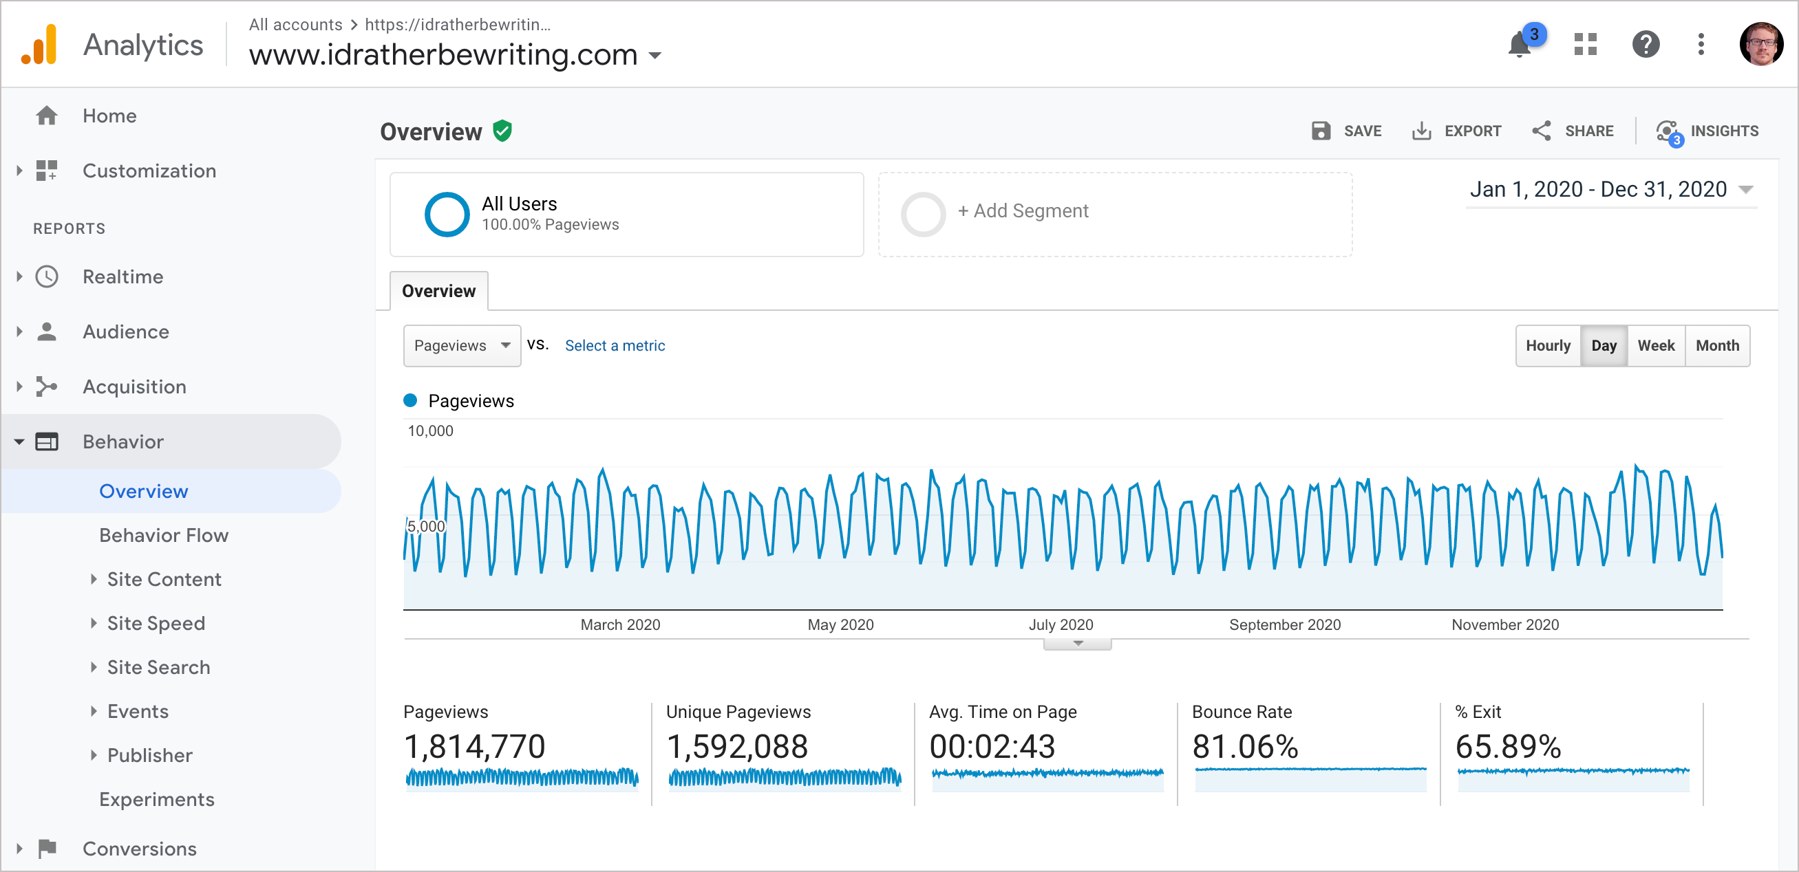Open the date range picker
Viewport: 1799px width, 872px height.
(1610, 189)
